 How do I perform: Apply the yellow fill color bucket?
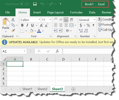[x=32, y=31]
